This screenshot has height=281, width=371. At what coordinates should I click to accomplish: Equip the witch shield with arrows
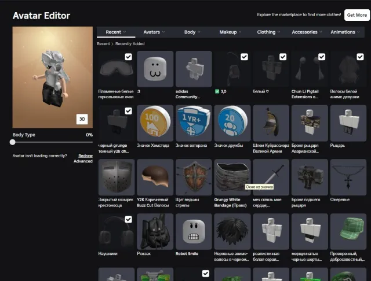click(194, 177)
